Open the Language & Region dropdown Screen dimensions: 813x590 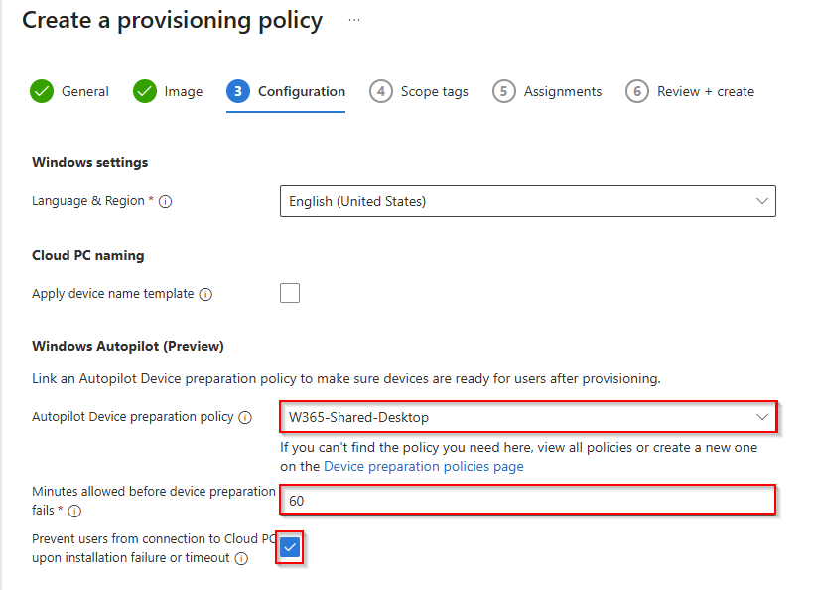(x=527, y=201)
